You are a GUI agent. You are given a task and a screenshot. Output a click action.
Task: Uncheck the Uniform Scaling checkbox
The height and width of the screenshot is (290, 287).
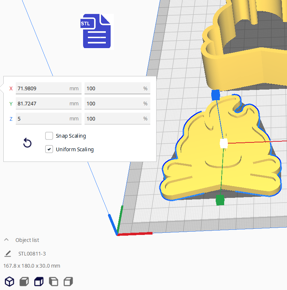click(49, 149)
